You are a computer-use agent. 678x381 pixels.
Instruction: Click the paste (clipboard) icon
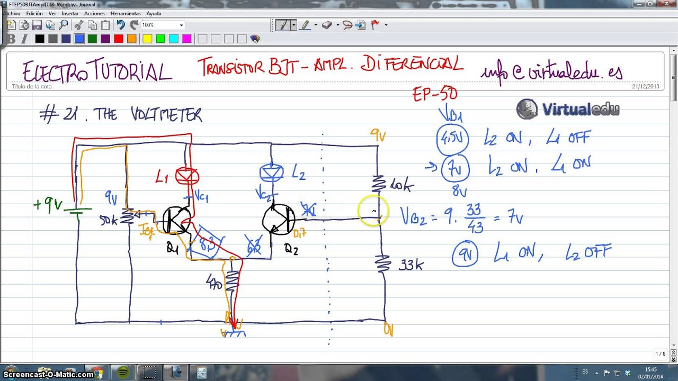(x=105, y=25)
